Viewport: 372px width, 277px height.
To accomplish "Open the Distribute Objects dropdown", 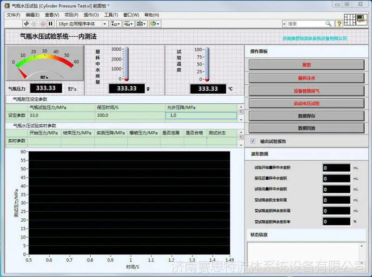I will point(128,24).
